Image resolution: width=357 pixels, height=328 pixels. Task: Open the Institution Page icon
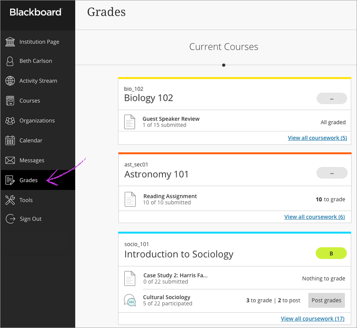click(9, 42)
